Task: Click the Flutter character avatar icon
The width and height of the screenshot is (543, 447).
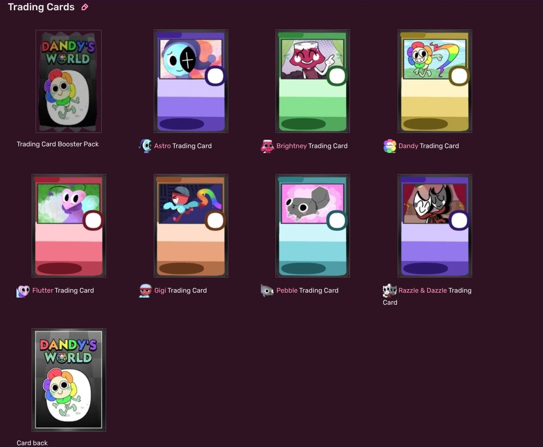Action: [x=23, y=290]
